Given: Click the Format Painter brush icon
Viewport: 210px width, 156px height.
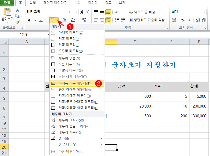Looking at the screenshot, I should pos(18,22).
